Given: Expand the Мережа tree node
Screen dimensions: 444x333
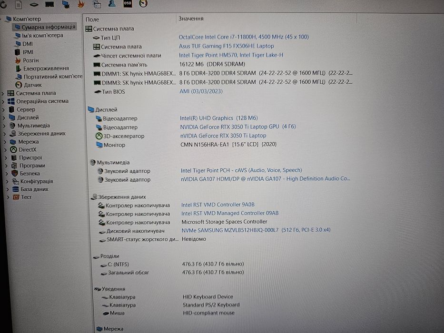Looking at the screenshot, I should click(5, 142).
